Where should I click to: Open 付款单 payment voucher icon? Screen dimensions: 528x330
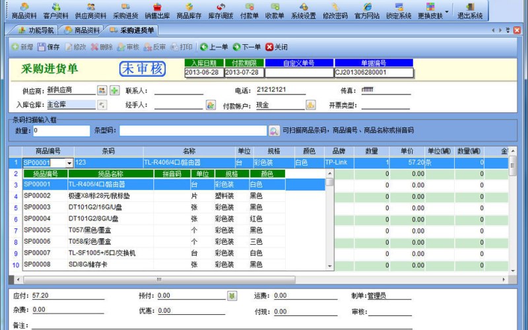click(x=249, y=11)
